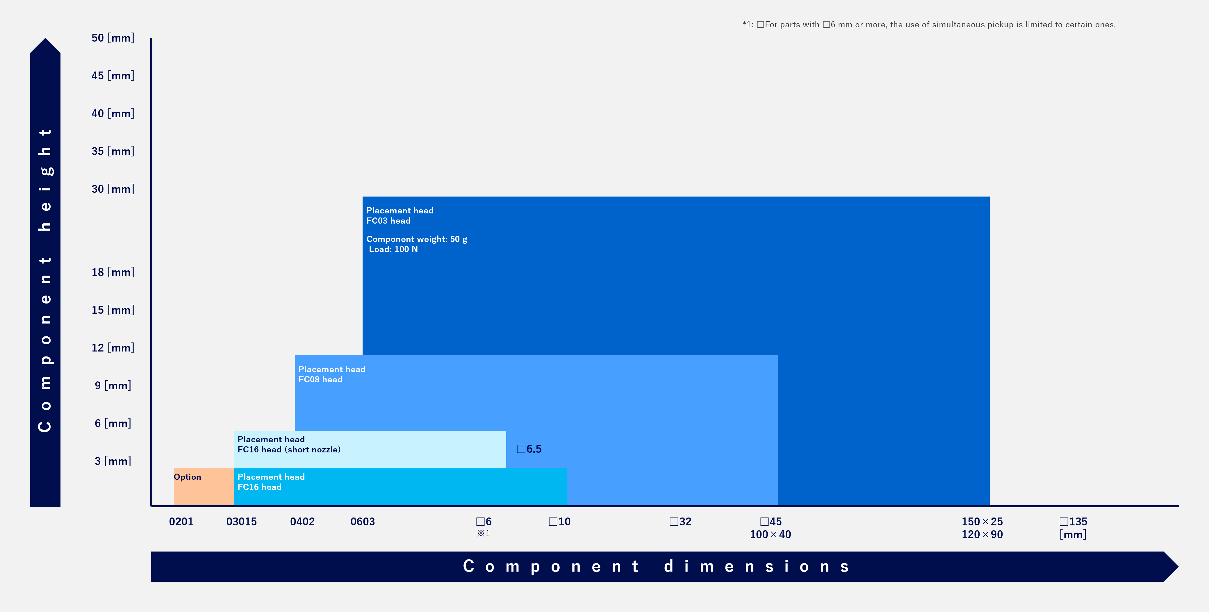The width and height of the screenshot is (1209, 612).
Task: Click the □6.5 label in the chart
Action: pyautogui.click(x=529, y=449)
